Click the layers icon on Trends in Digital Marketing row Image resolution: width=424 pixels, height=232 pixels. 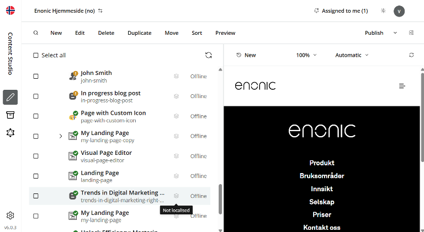[x=176, y=196]
